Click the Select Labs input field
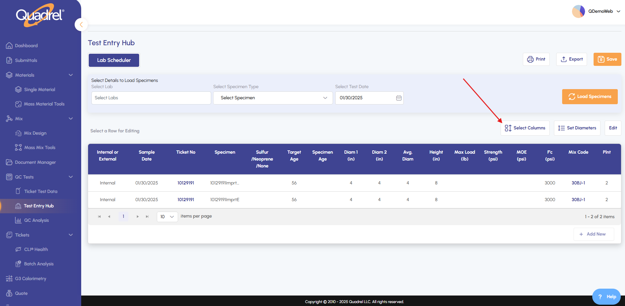Viewport: 625px width, 306px height. point(151,98)
